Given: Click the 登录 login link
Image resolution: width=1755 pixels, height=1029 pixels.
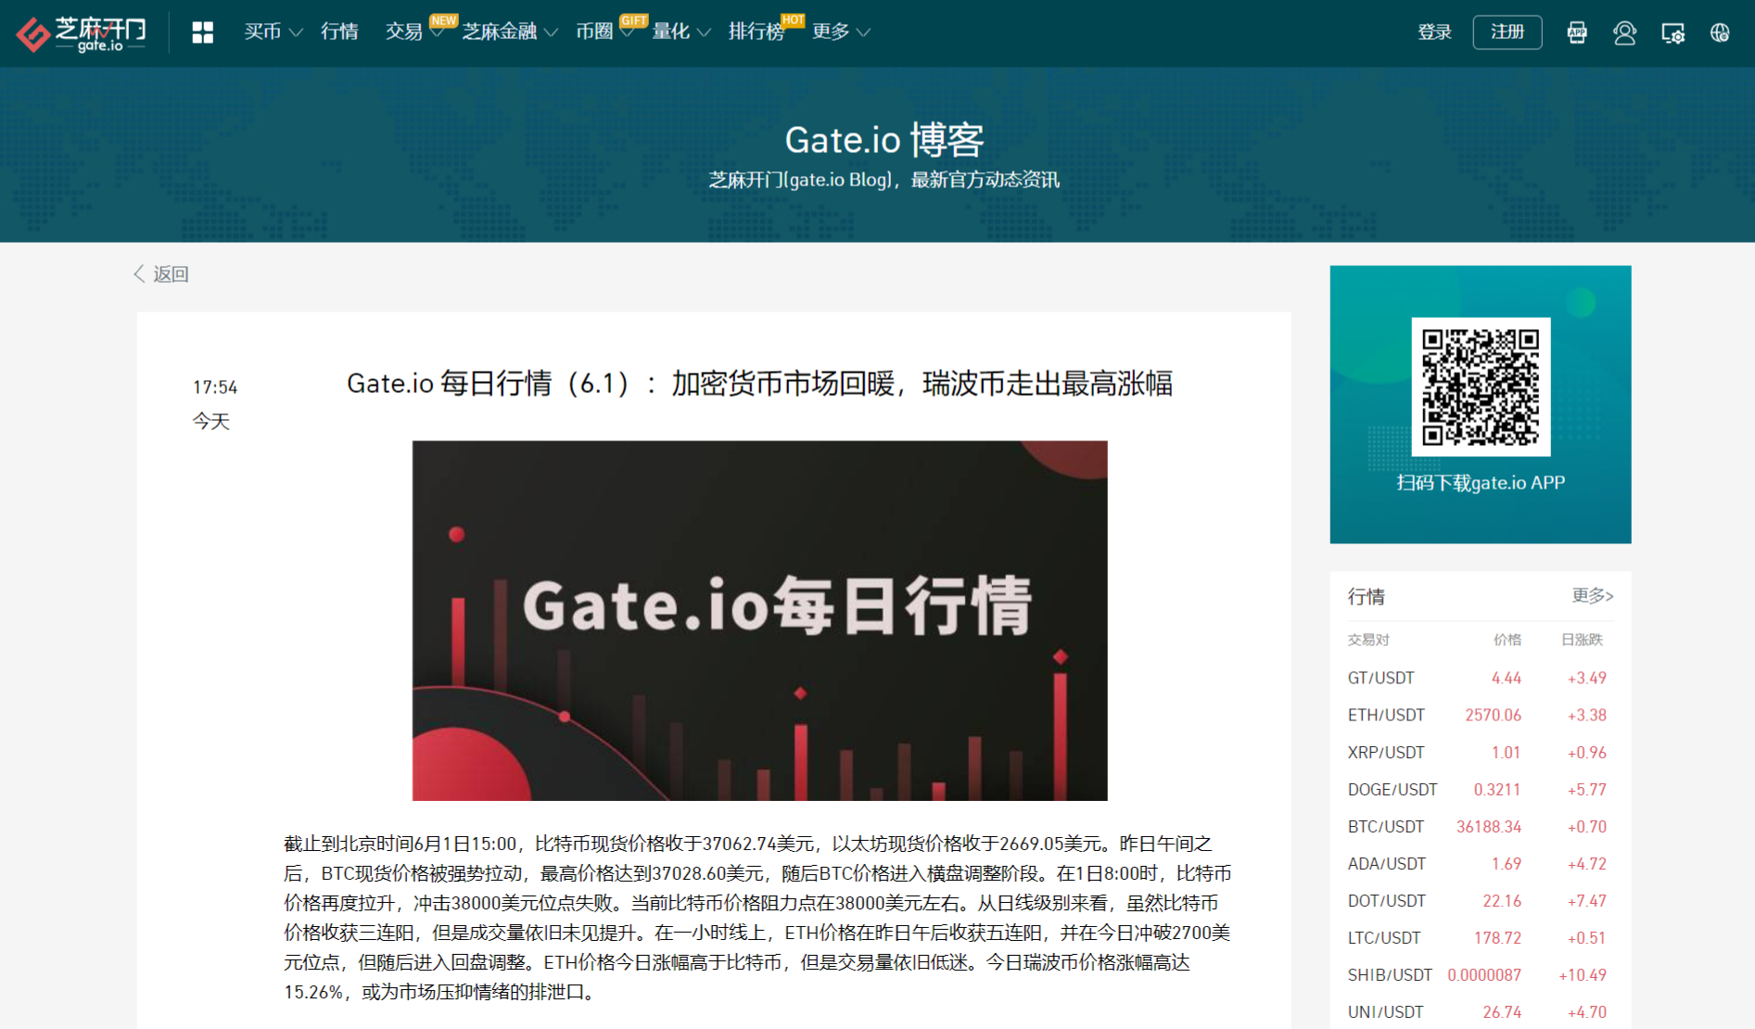Looking at the screenshot, I should pyautogui.click(x=1434, y=32).
